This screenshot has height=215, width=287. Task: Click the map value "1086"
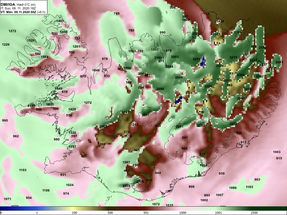[x=233, y=188]
